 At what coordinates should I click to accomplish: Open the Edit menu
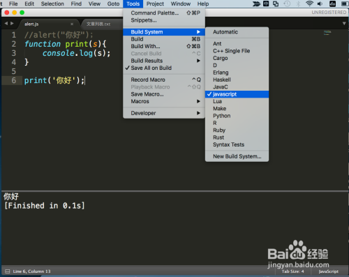(x=29, y=3)
